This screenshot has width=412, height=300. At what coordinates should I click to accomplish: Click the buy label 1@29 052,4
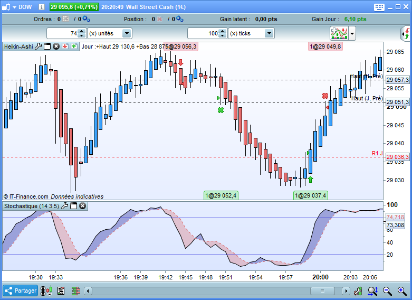[x=221, y=195]
